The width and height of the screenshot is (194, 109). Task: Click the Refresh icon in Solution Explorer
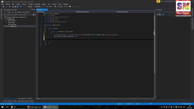click(x=16, y=12)
